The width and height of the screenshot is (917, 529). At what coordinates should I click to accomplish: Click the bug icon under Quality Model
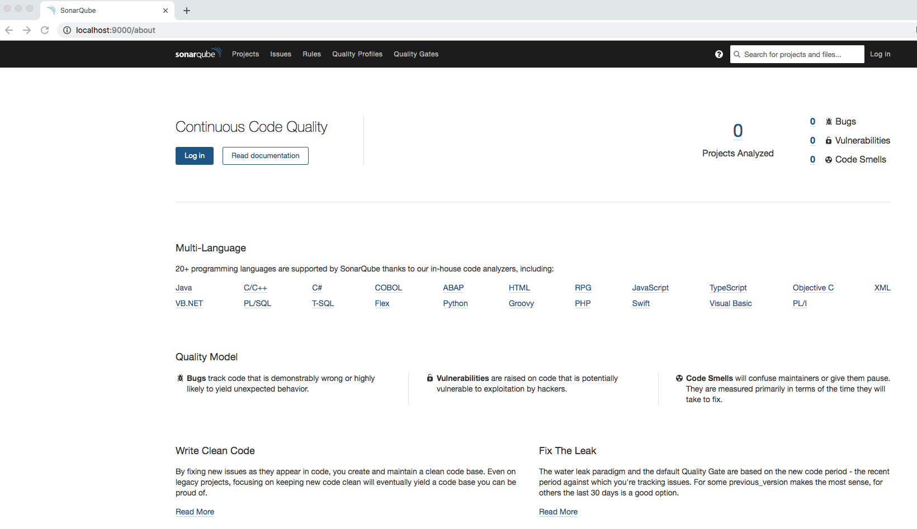(180, 378)
